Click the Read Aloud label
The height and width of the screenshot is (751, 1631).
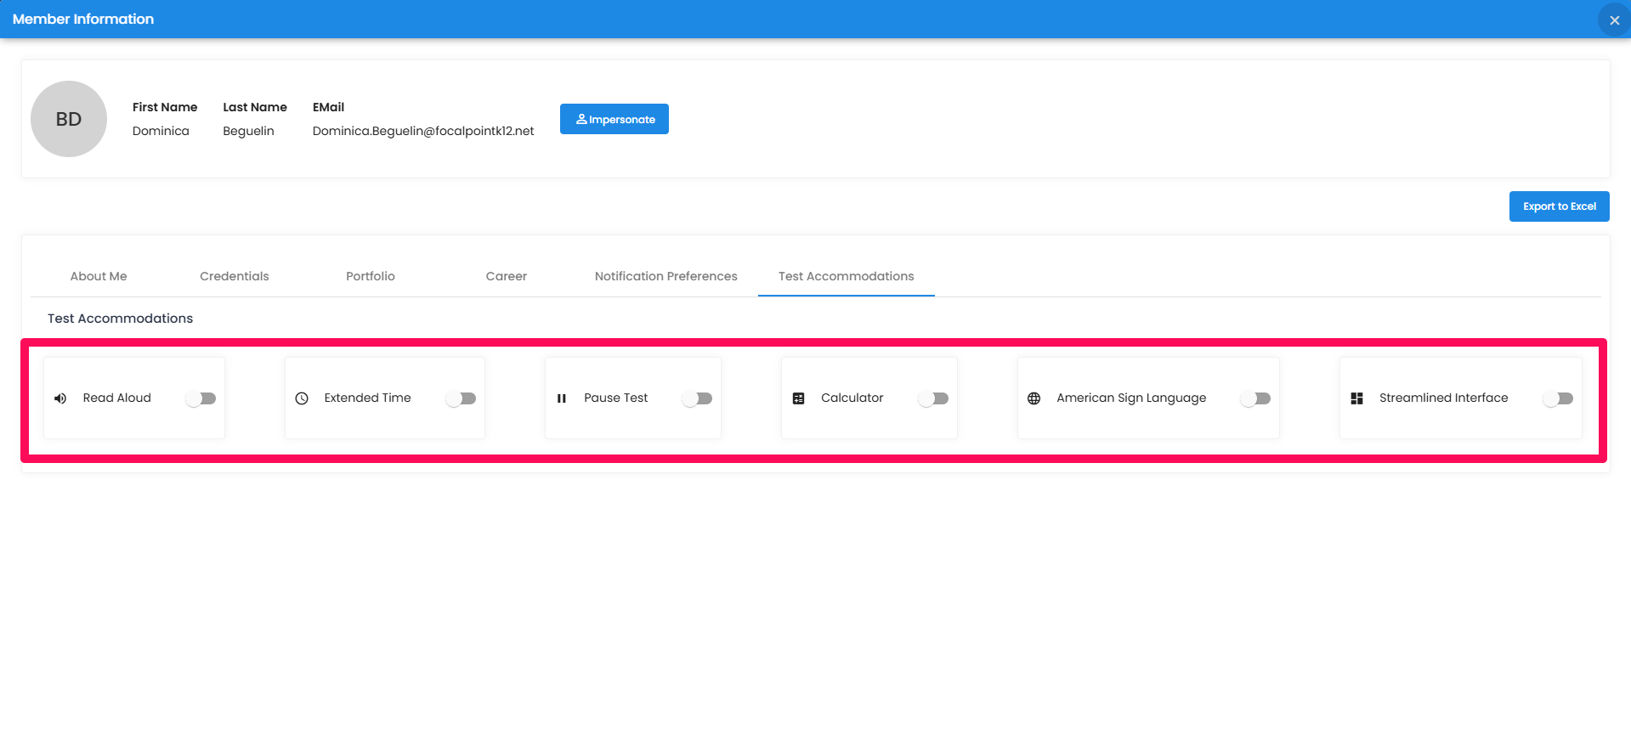tap(117, 398)
